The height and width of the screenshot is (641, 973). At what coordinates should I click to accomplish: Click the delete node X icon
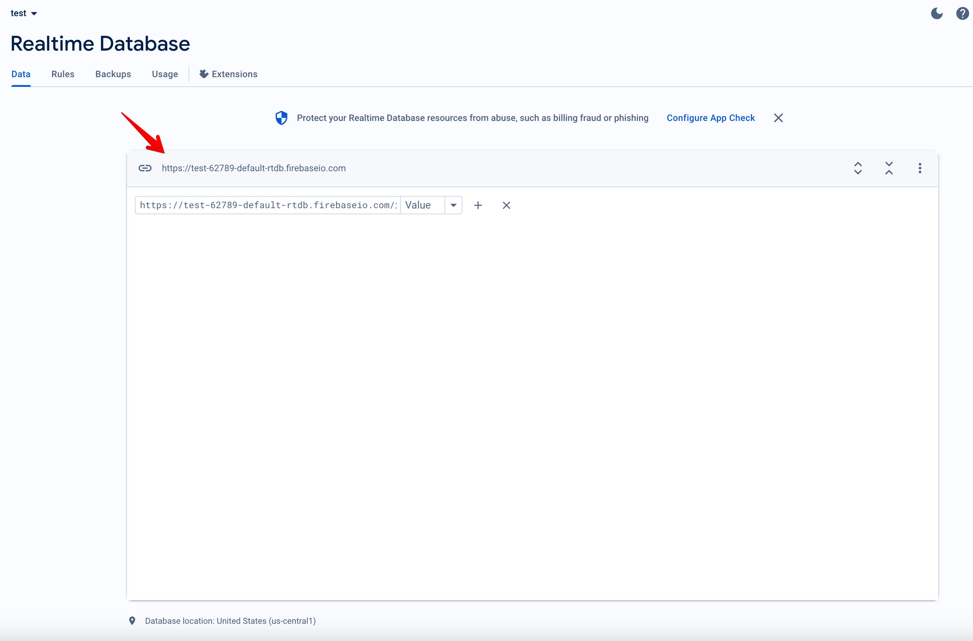506,205
